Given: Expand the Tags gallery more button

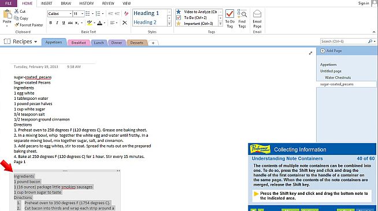Looking at the screenshot, I should (x=220, y=24).
